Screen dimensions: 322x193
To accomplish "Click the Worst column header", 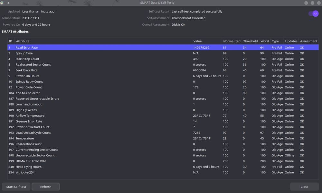I will pos(265,41).
